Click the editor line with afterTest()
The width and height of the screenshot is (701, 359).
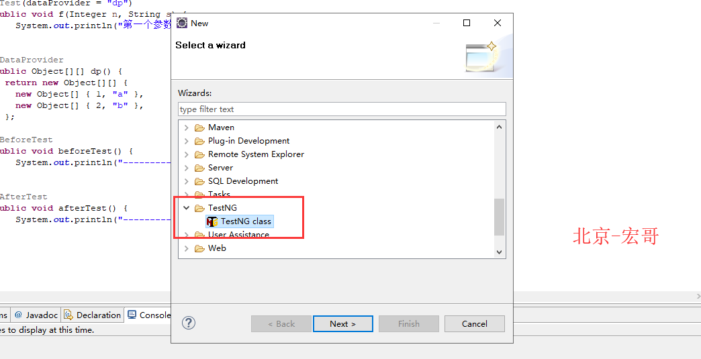(64, 209)
